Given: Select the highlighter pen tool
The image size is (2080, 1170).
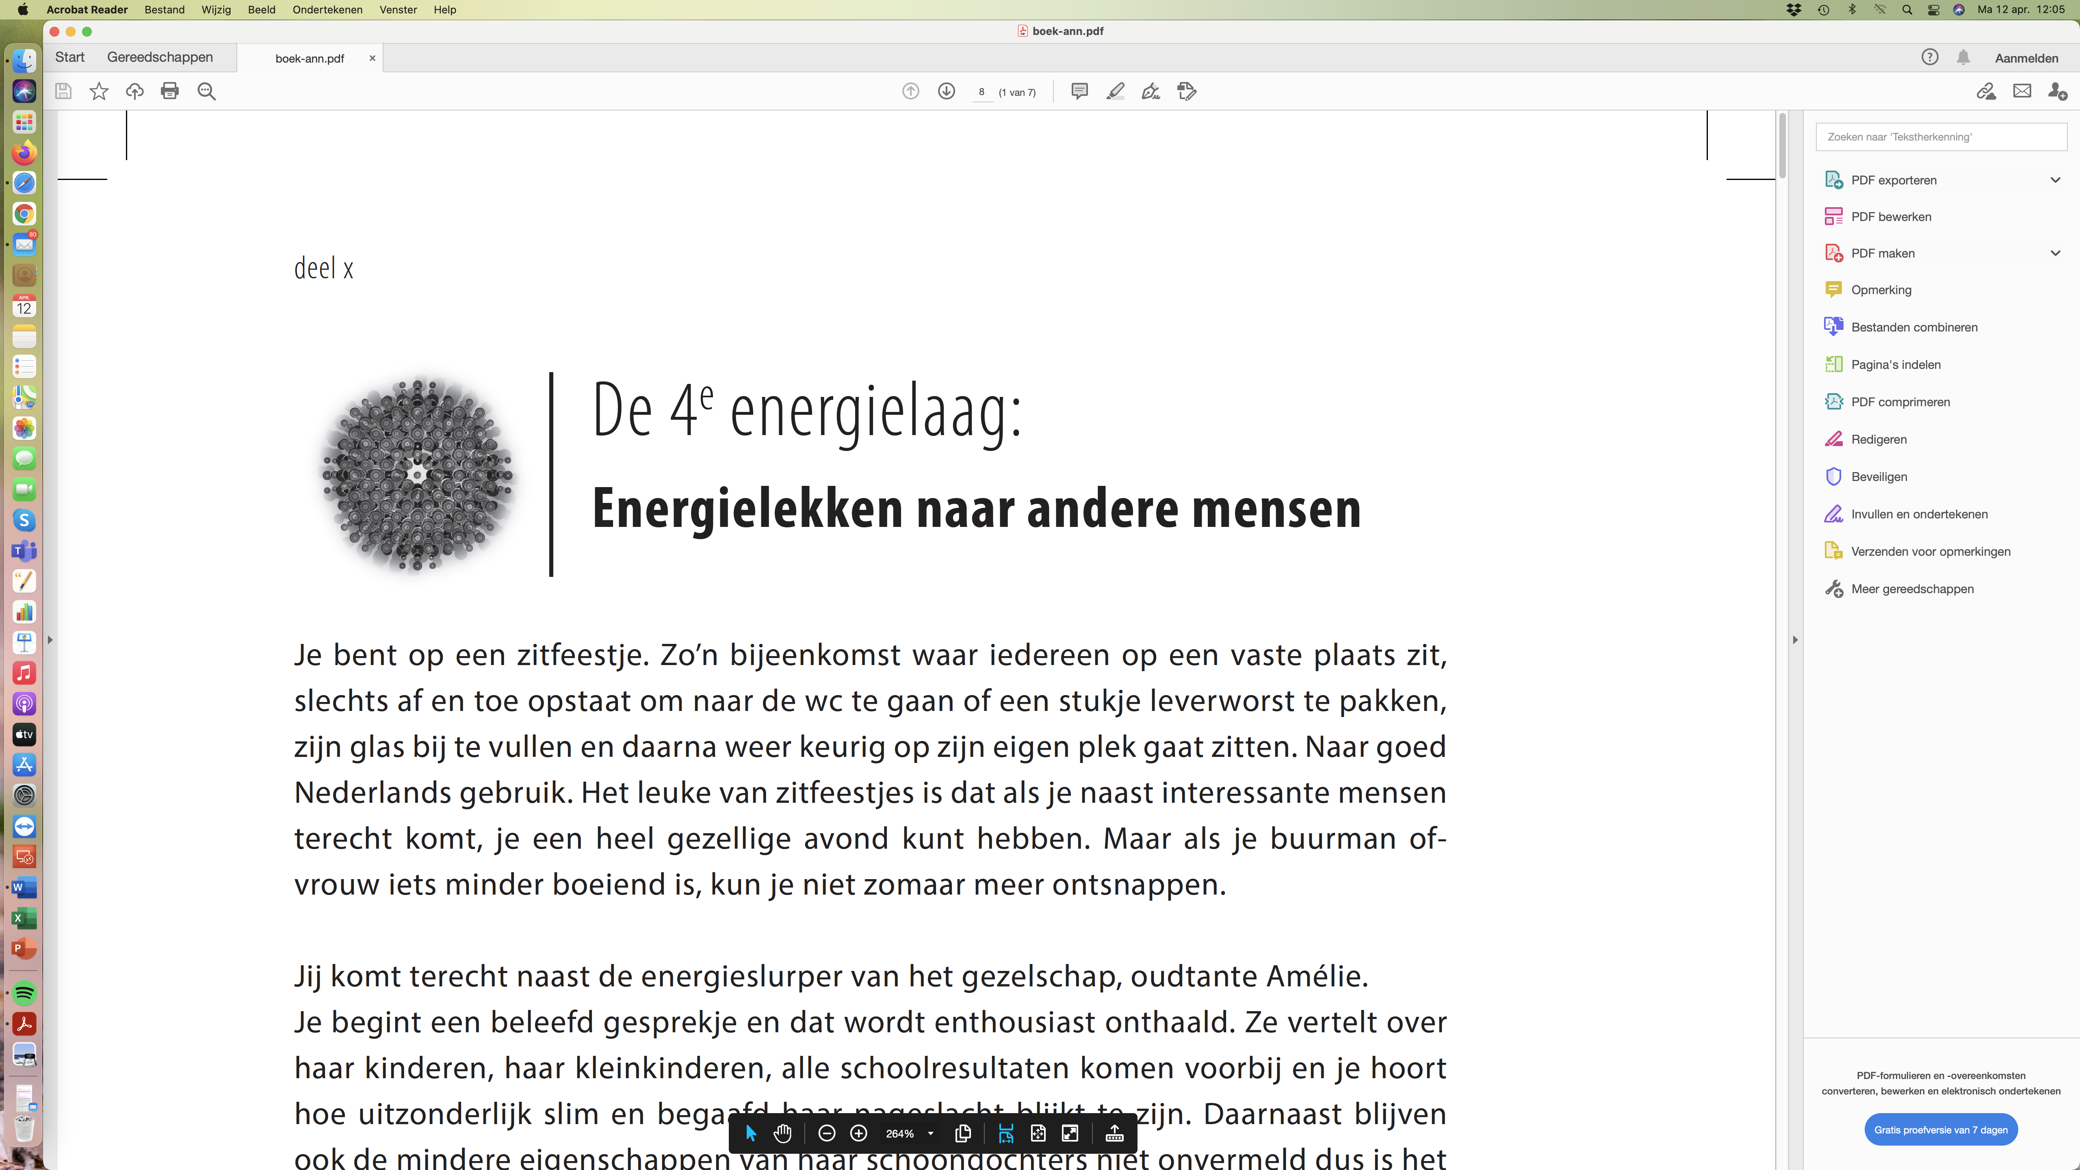Looking at the screenshot, I should tap(1115, 91).
